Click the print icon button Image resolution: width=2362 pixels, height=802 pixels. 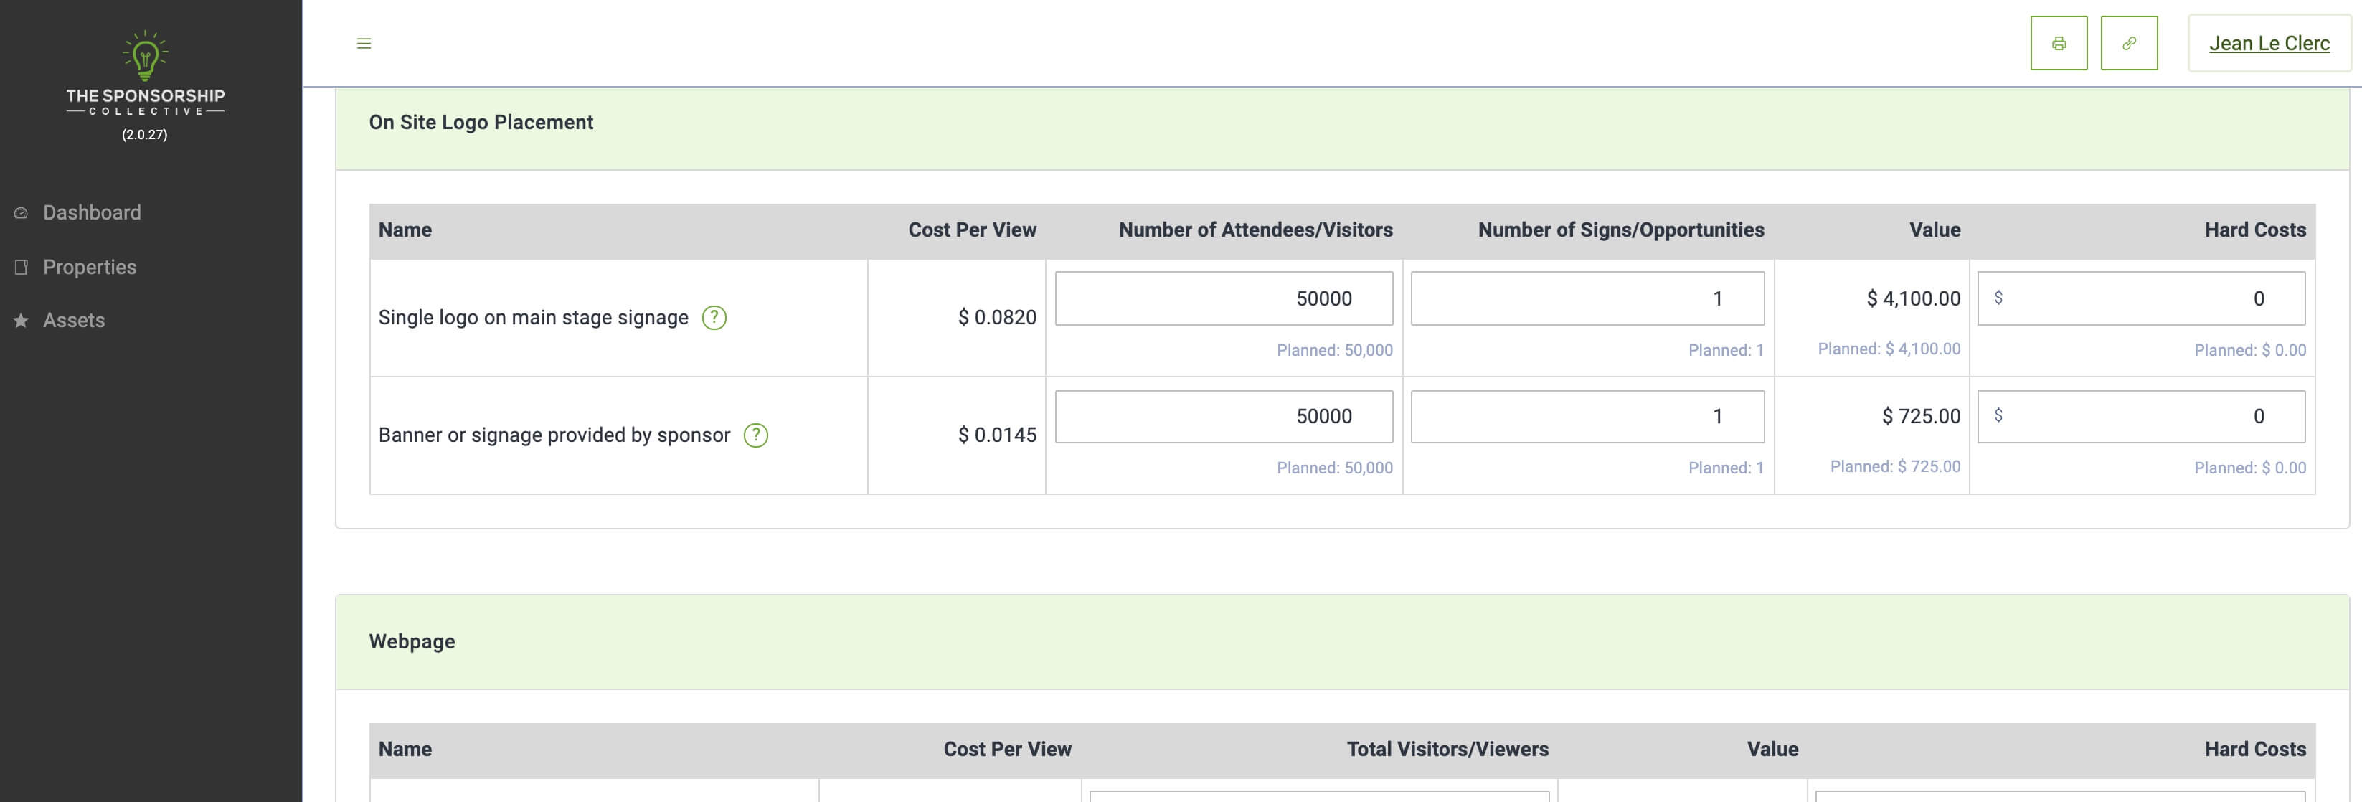click(x=2059, y=43)
